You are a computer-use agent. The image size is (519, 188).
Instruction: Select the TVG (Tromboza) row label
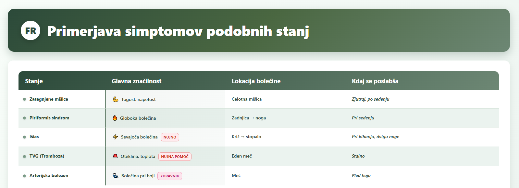(47, 156)
